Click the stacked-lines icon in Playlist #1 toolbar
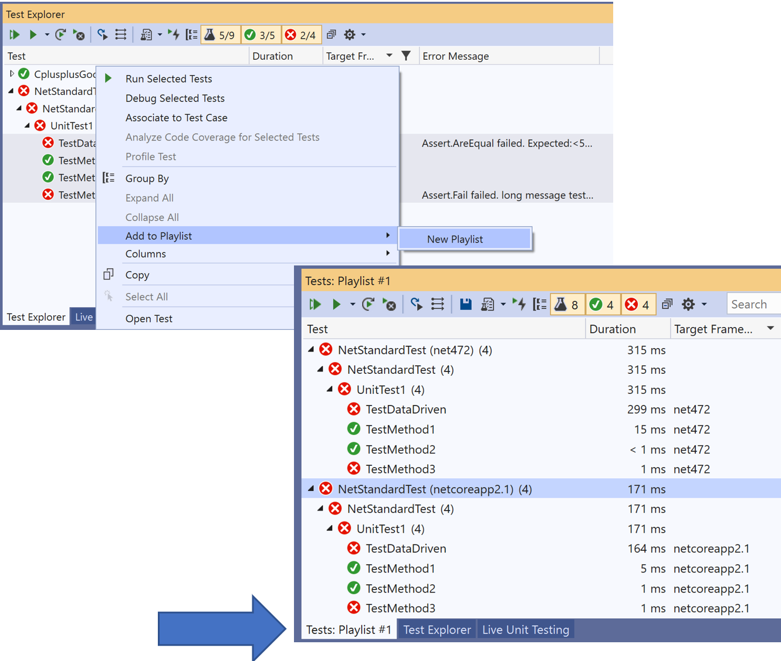781x661 pixels. [438, 304]
